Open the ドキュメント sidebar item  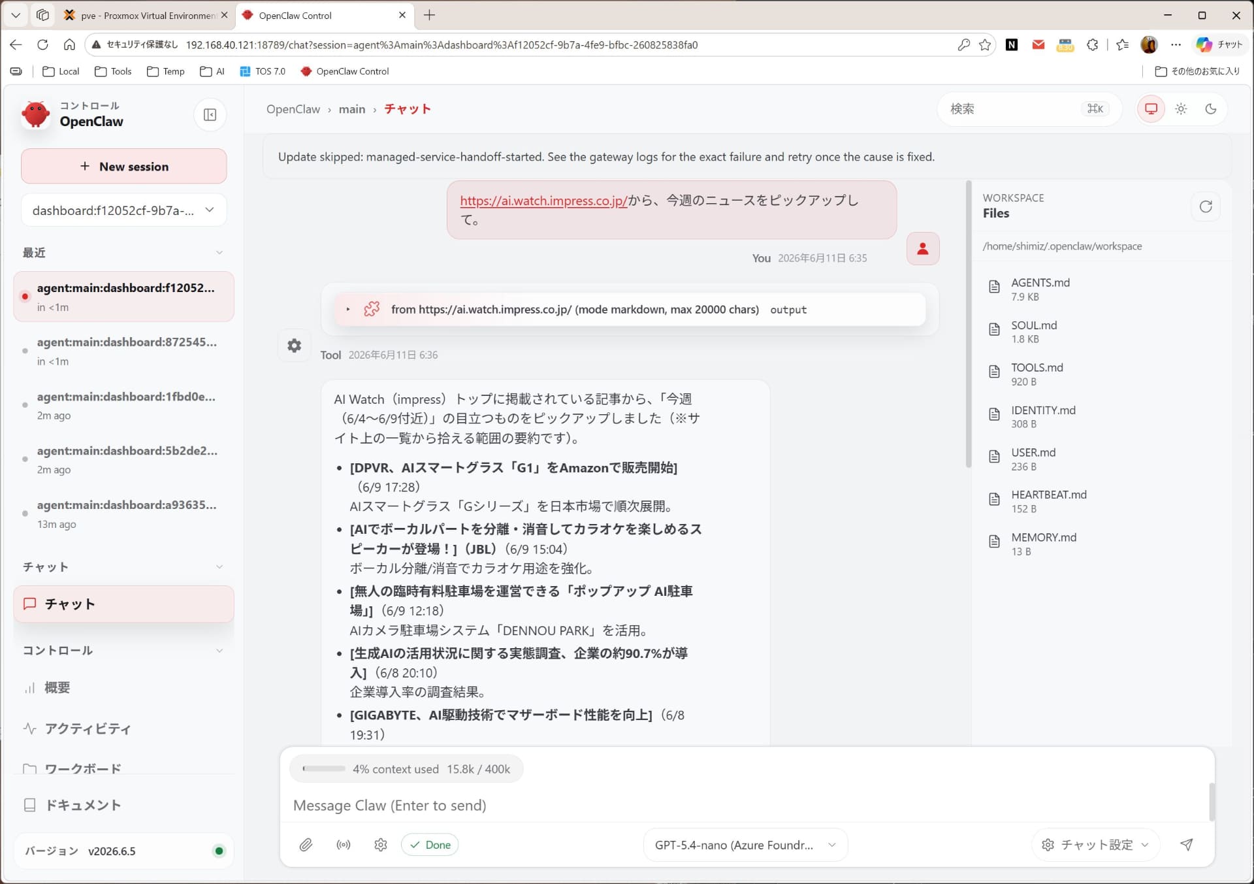[123, 806]
